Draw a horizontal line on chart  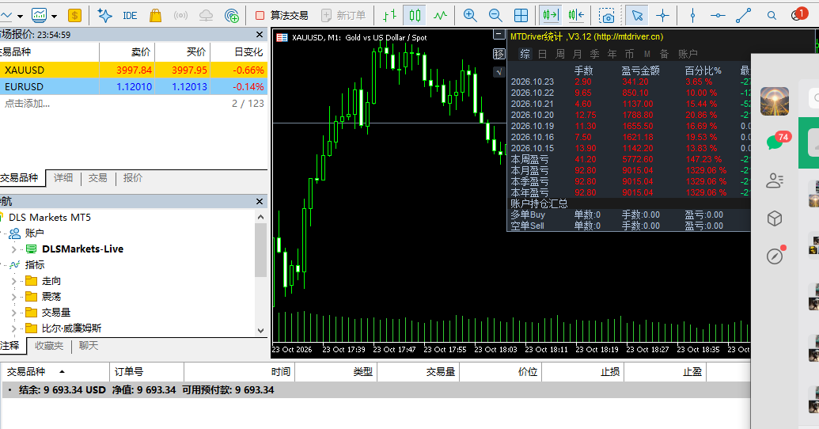click(x=718, y=16)
